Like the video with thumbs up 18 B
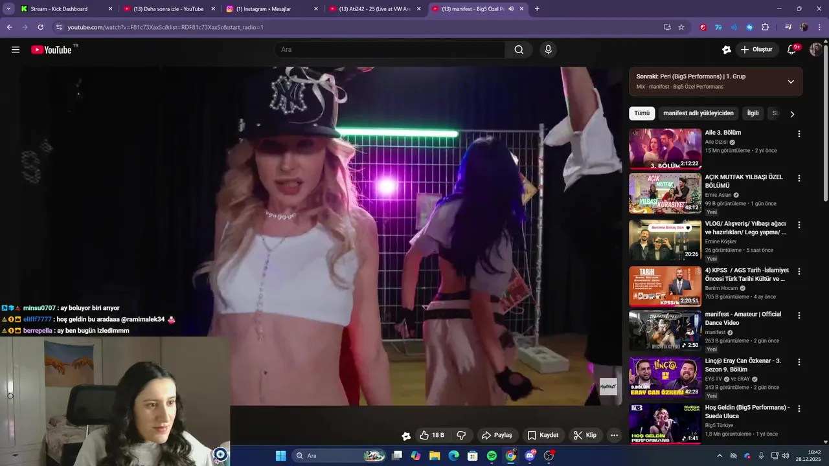This screenshot has width=829, height=466. 431,436
